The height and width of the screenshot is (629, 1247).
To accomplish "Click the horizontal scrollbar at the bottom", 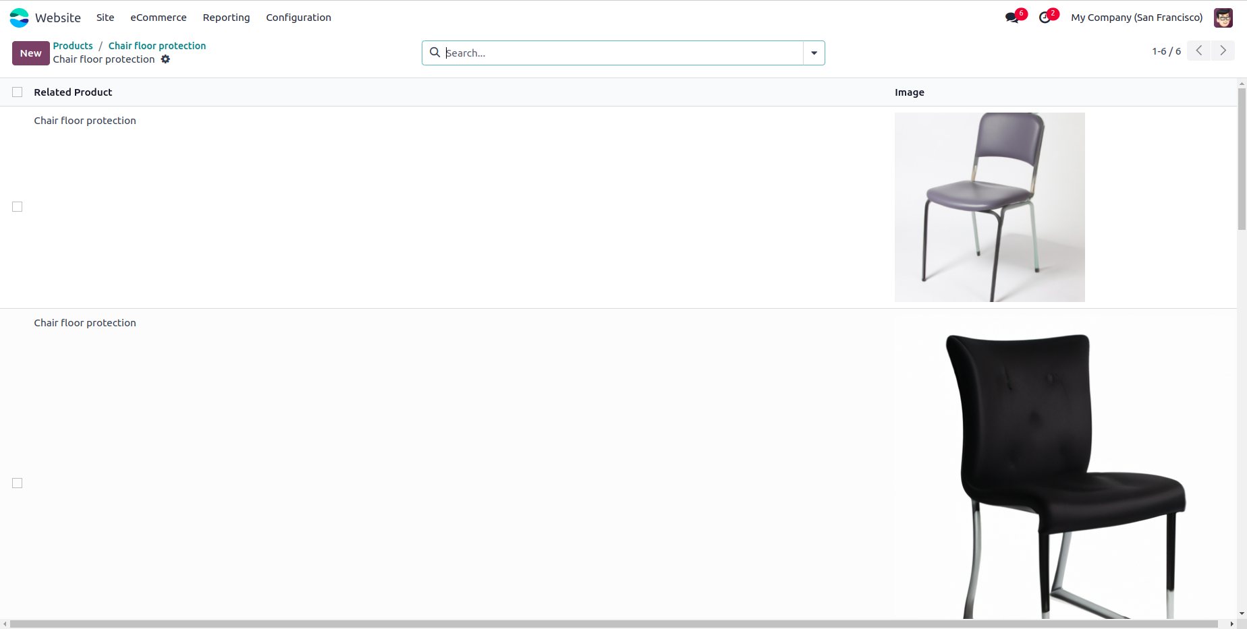I will (614, 624).
